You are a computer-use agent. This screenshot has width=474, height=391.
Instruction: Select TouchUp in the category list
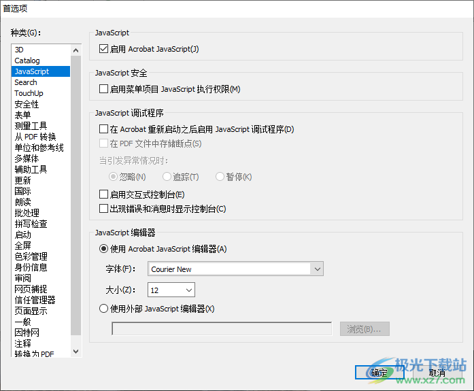click(x=29, y=93)
